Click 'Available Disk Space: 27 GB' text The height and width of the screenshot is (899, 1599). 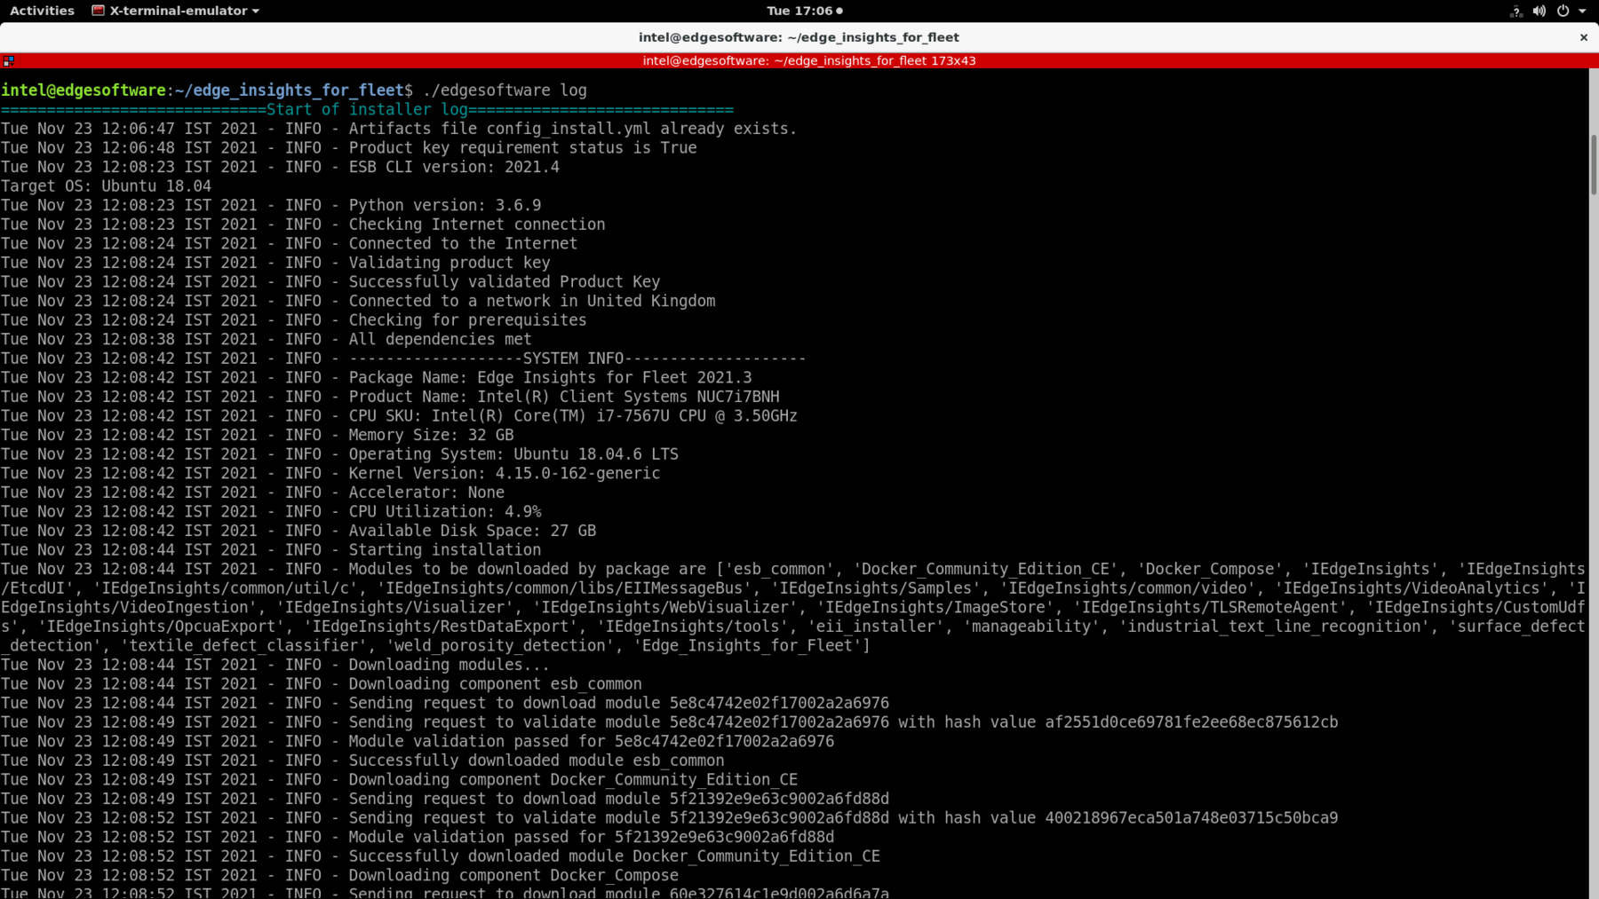tap(473, 531)
